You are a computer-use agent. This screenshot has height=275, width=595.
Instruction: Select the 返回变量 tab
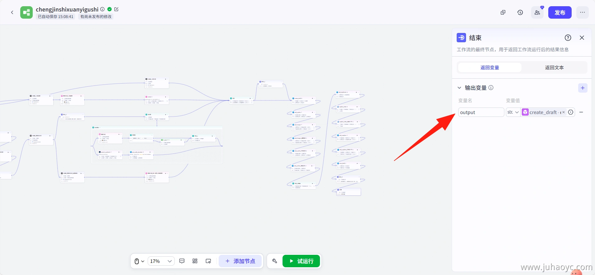(x=490, y=67)
